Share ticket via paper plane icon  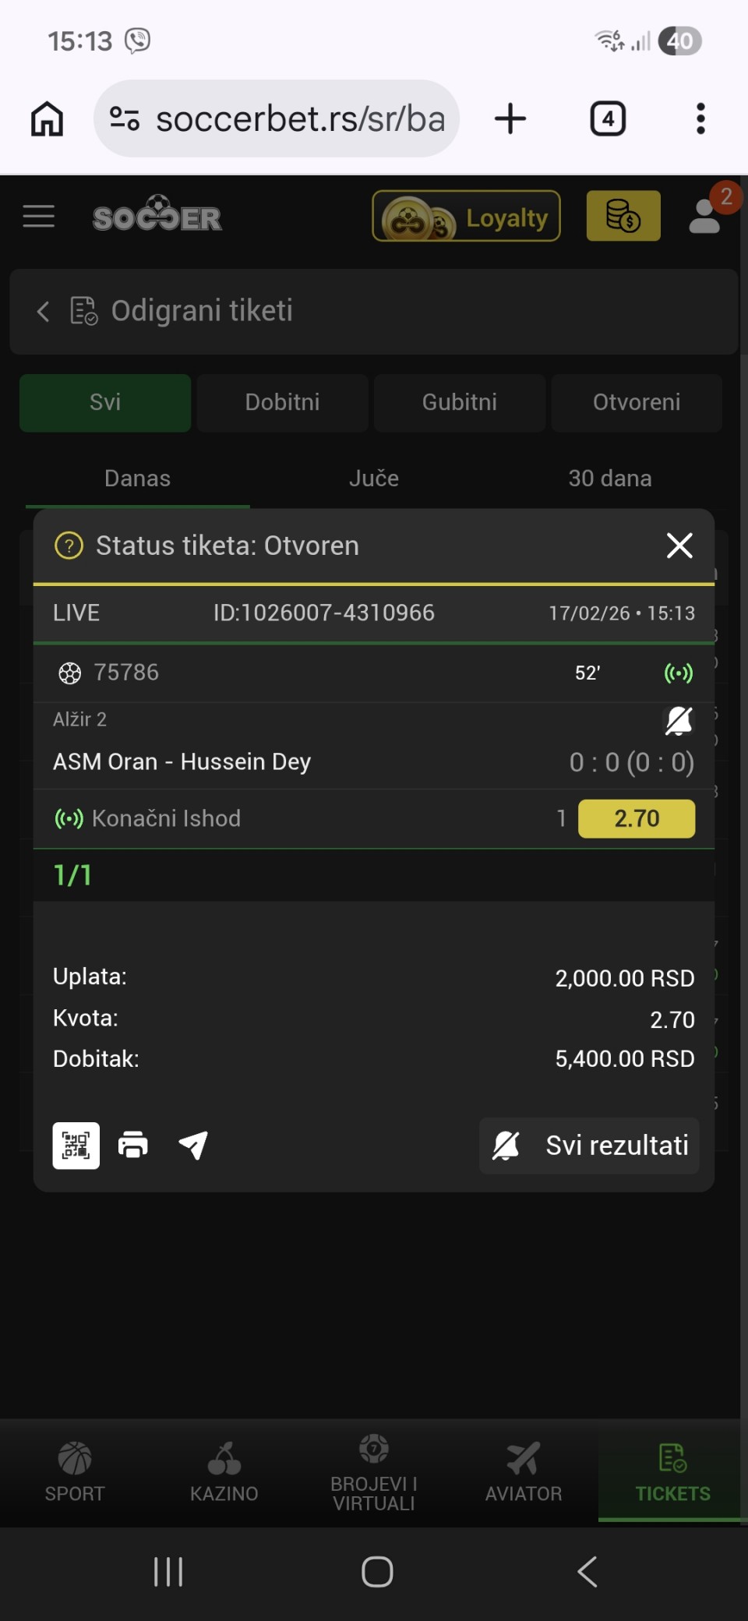point(193,1146)
